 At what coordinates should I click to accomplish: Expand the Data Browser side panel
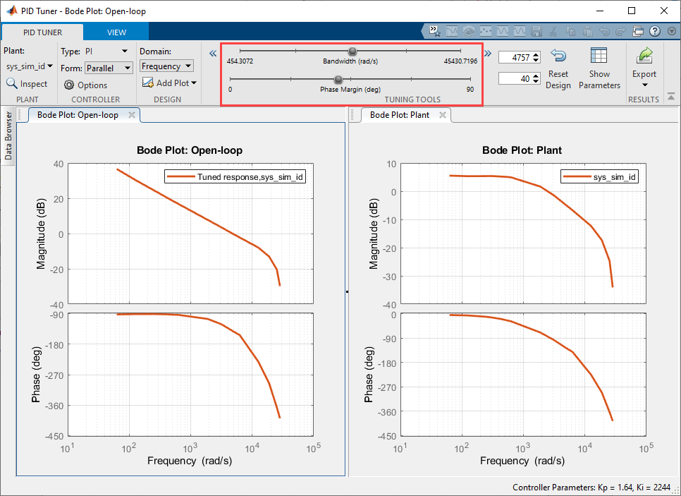(8, 135)
